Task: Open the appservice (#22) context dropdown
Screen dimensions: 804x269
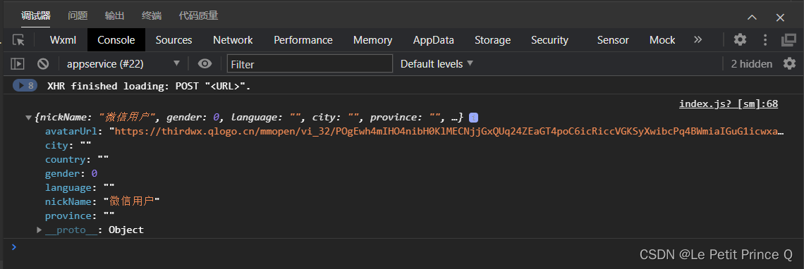Action: (x=123, y=64)
